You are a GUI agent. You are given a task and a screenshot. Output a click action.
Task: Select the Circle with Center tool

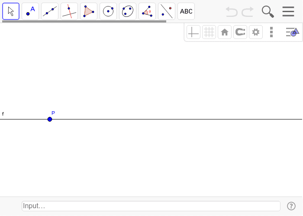(108, 11)
